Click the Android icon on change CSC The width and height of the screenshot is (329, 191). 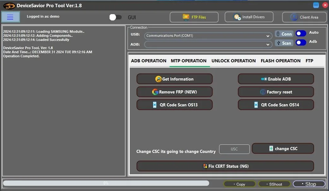(271, 149)
